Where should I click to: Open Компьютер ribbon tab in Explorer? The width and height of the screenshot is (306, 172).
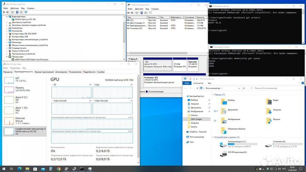coord(198,83)
